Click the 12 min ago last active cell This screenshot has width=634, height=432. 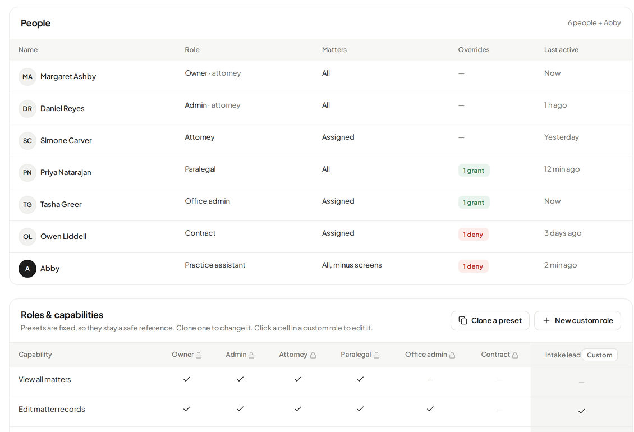[x=562, y=169]
